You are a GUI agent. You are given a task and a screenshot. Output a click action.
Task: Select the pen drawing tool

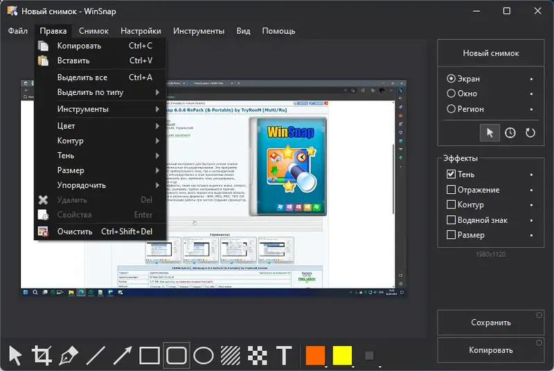tap(68, 356)
